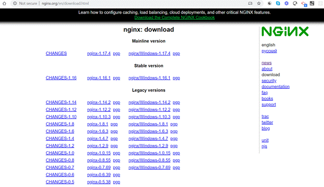
Task: Open the purple hexagon extension icon
Action: tap(287, 3)
